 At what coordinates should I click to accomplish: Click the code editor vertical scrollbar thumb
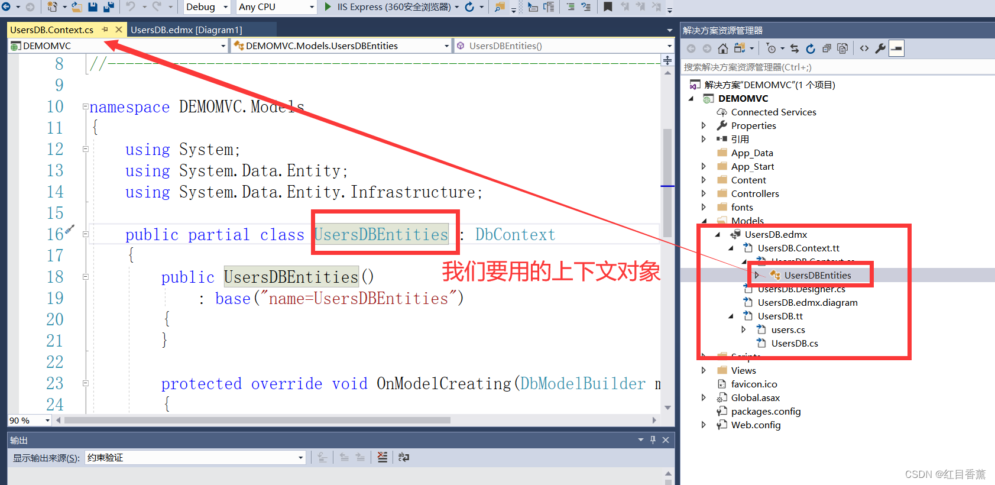click(667, 183)
